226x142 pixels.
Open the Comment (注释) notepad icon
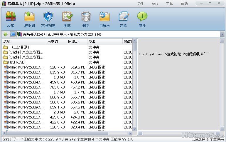(x=124, y=16)
